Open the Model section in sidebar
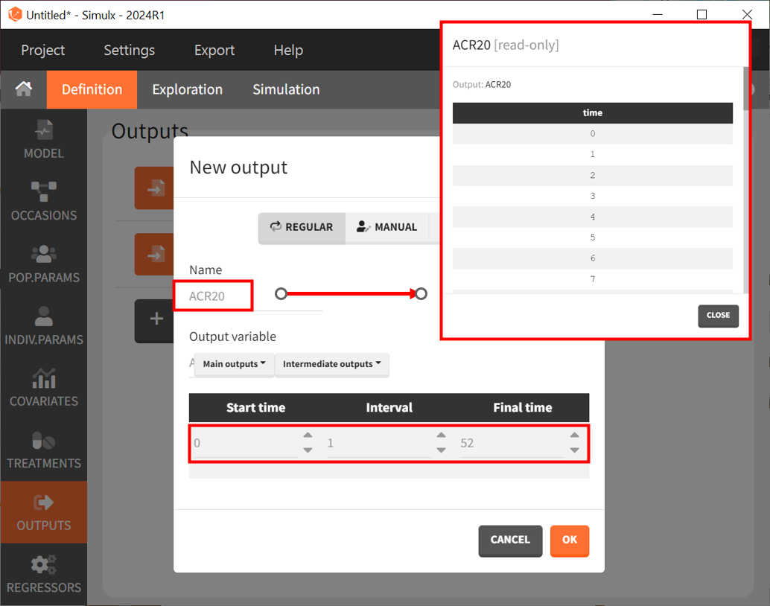 coord(43,140)
